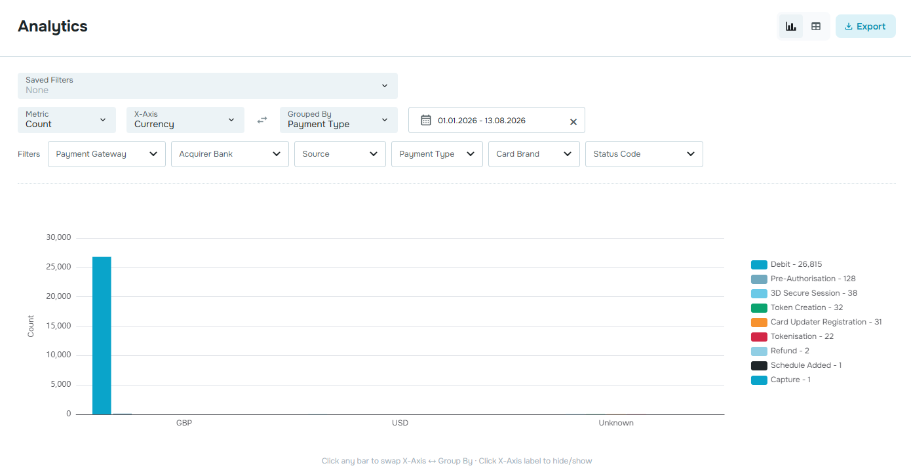The image size is (911, 474).
Task: Hide the USD x-axis label
Action: [400, 423]
